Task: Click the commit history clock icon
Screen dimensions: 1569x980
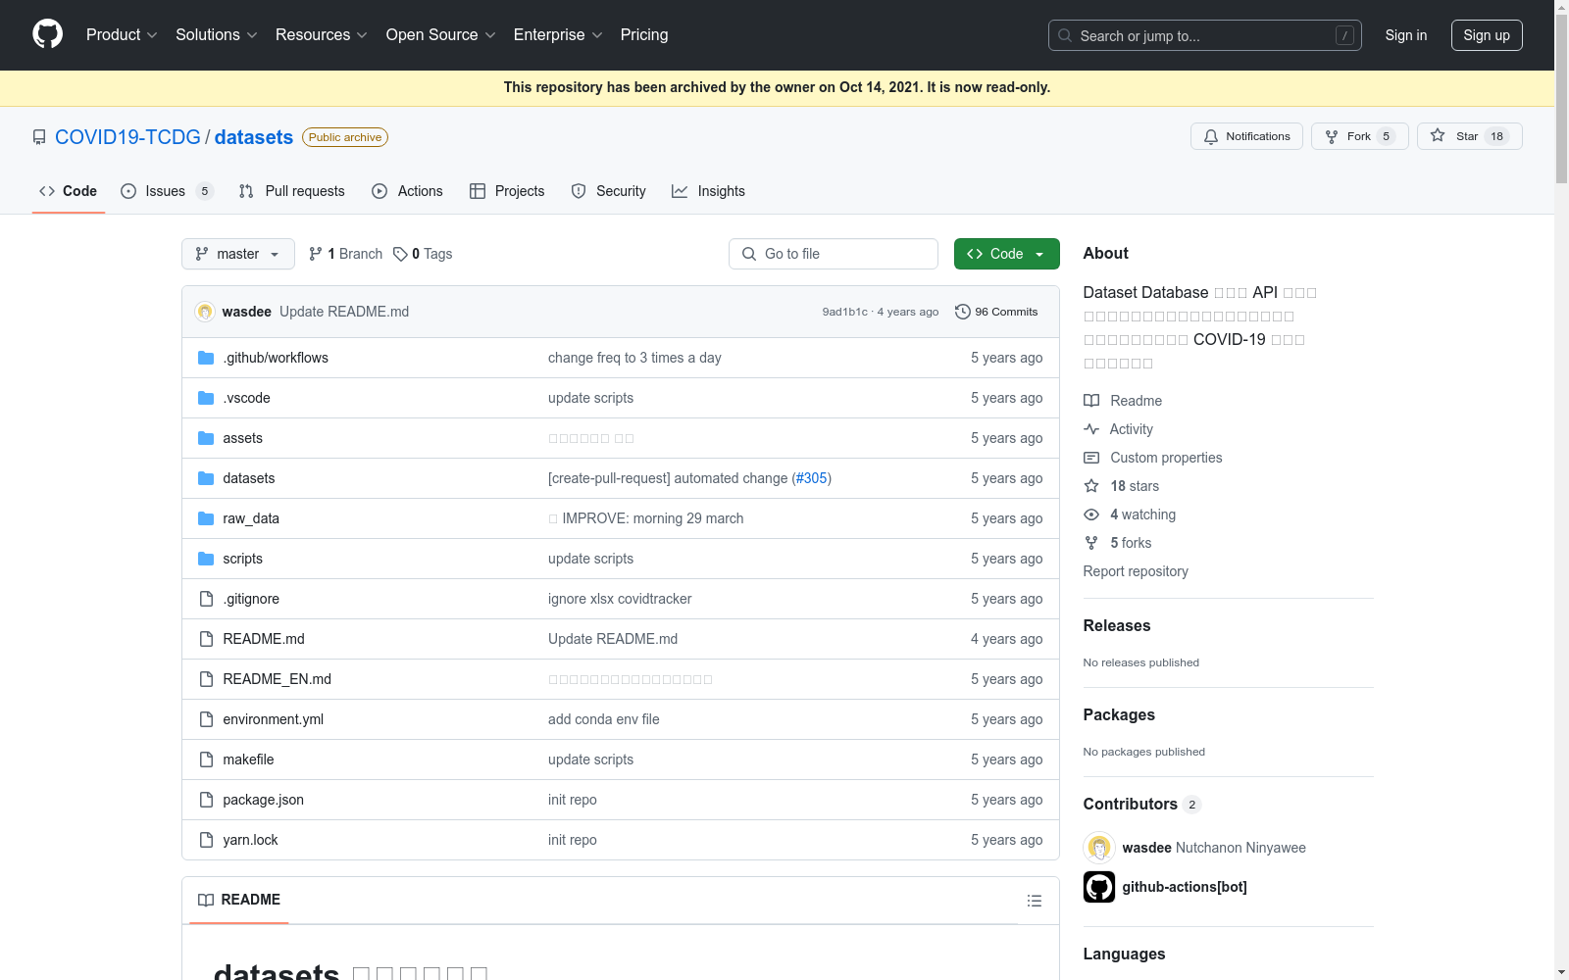Action: [963, 312]
